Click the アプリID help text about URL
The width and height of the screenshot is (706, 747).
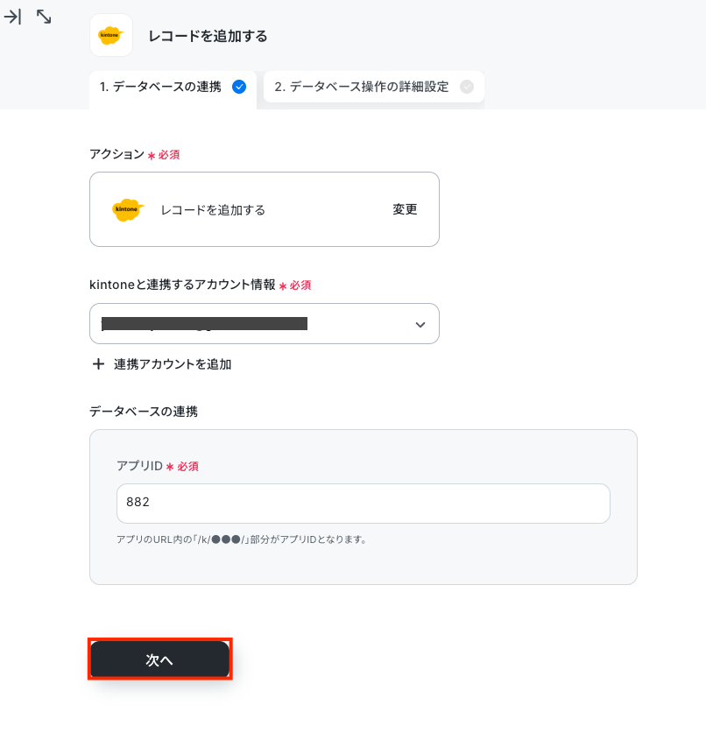[242, 539]
